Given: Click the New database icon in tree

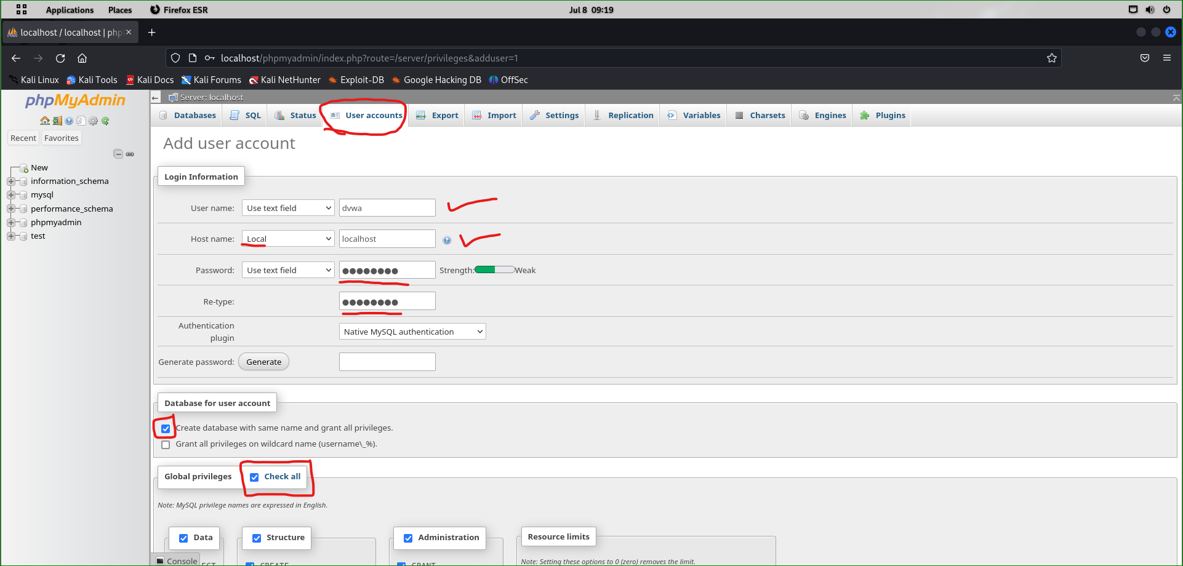Looking at the screenshot, I should pyautogui.click(x=24, y=168).
